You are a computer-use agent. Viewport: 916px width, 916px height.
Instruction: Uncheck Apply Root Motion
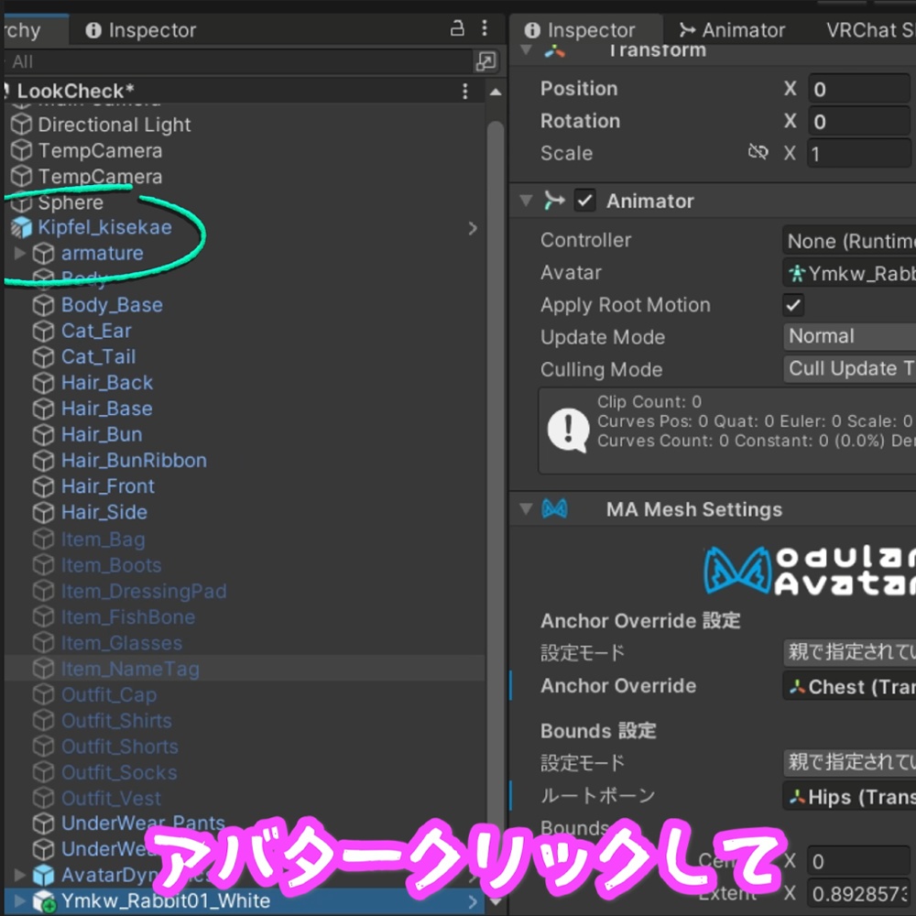[x=792, y=305]
